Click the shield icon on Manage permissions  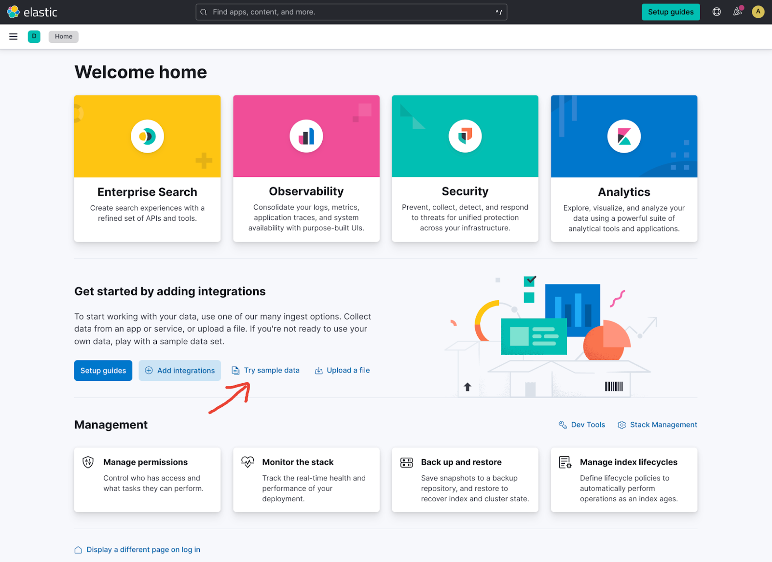[x=88, y=462]
